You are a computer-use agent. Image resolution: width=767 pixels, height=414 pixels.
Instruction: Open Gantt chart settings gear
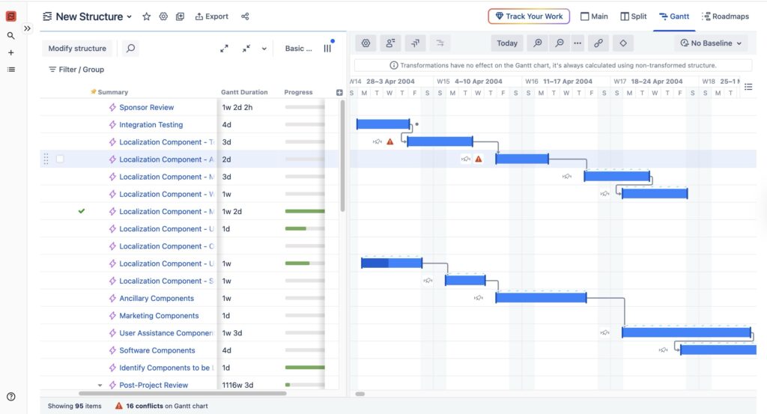click(x=366, y=43)
